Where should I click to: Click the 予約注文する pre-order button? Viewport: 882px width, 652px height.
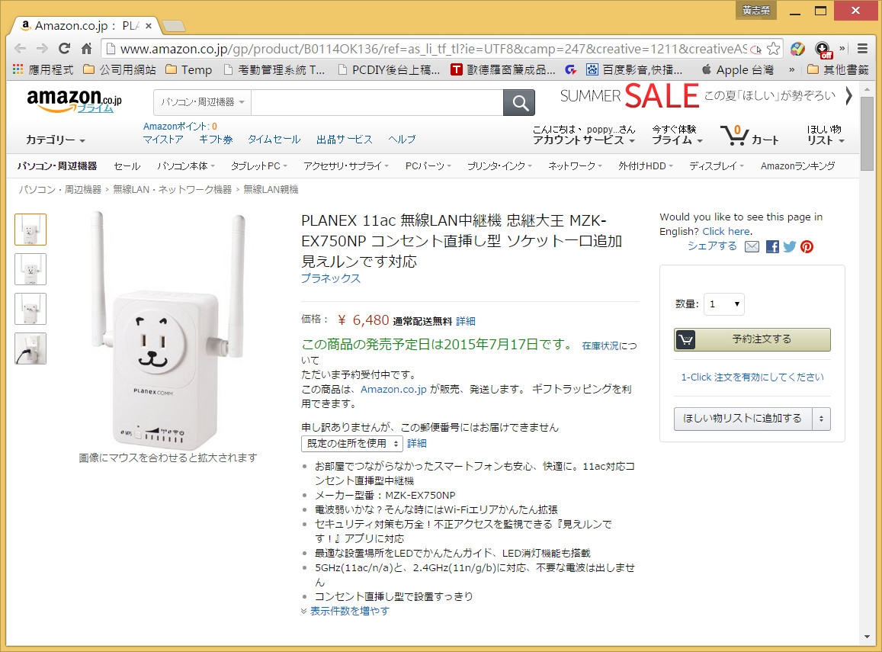click(752, 339)
